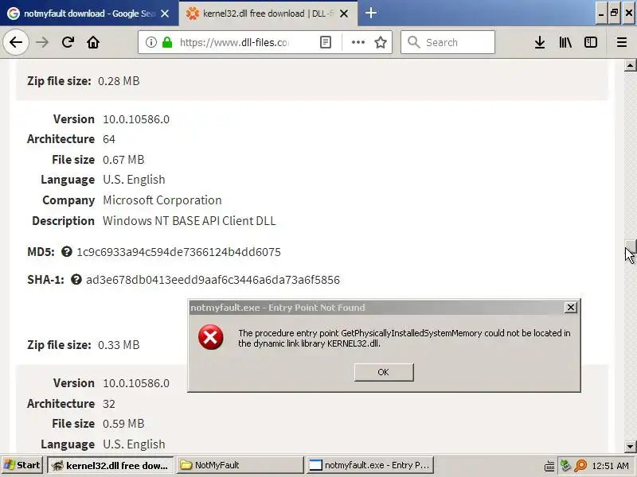This screenshot has width=637, height=477.
Task: Toggle the sidebar view
Action: coord(591,42)
